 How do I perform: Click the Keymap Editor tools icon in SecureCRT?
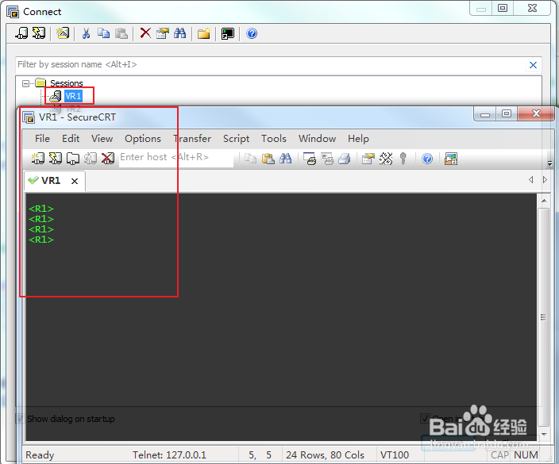tap(386, 159)
